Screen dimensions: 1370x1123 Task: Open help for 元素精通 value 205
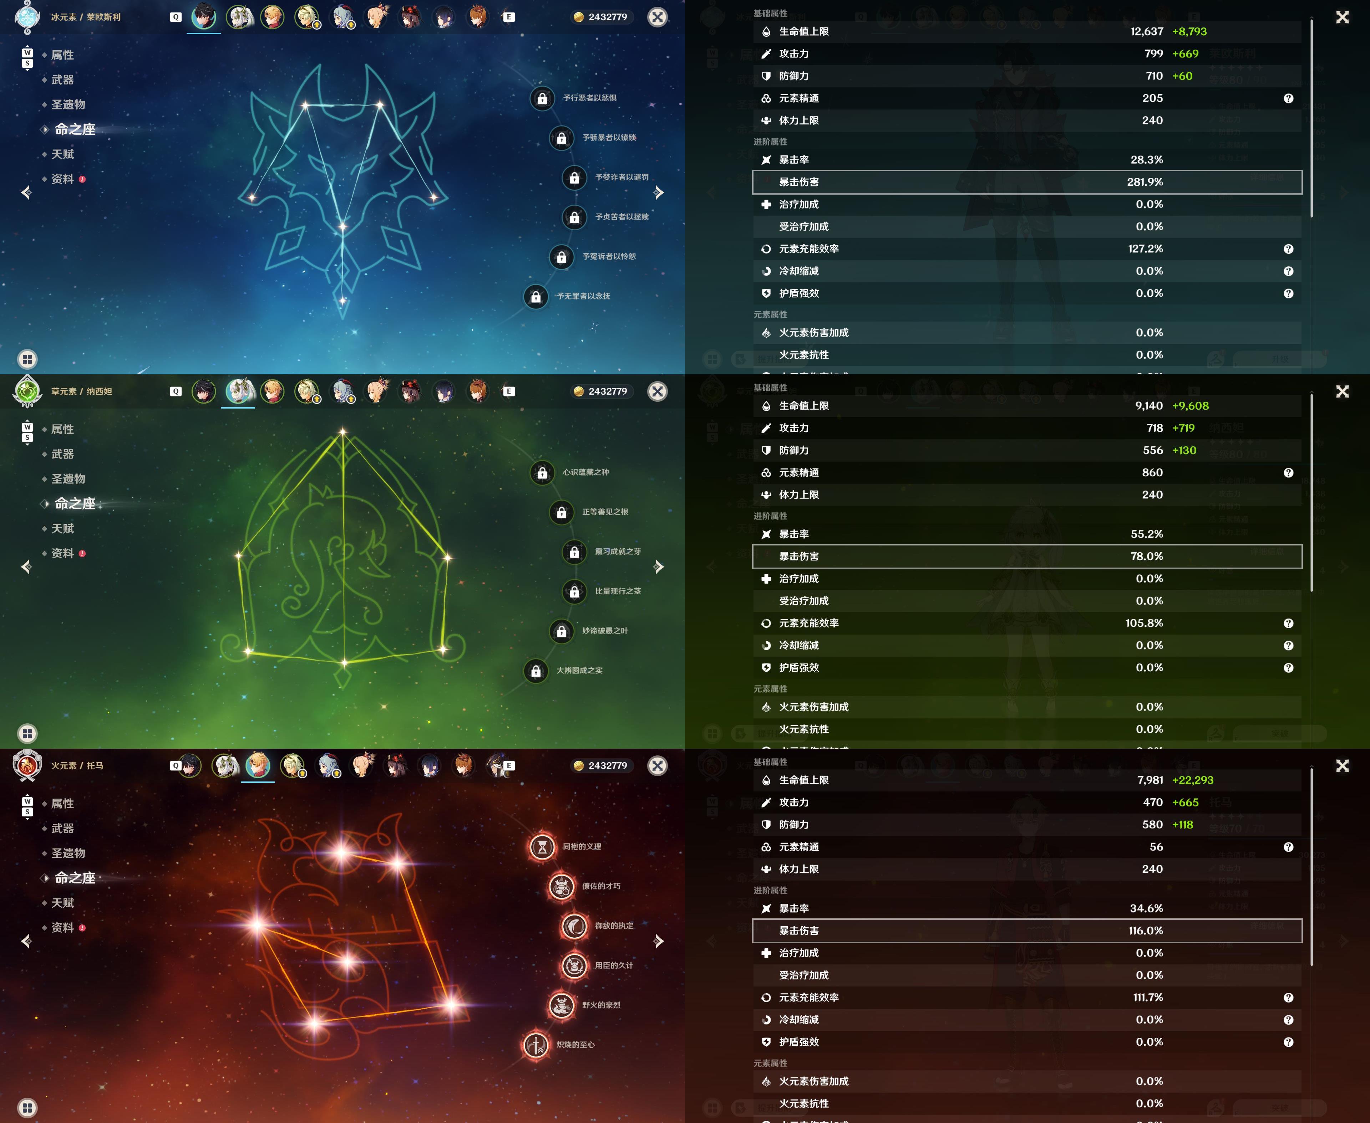pos(1288,98)
